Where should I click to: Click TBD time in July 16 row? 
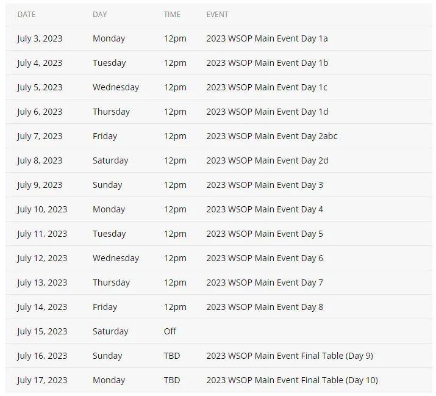(172, 356)
